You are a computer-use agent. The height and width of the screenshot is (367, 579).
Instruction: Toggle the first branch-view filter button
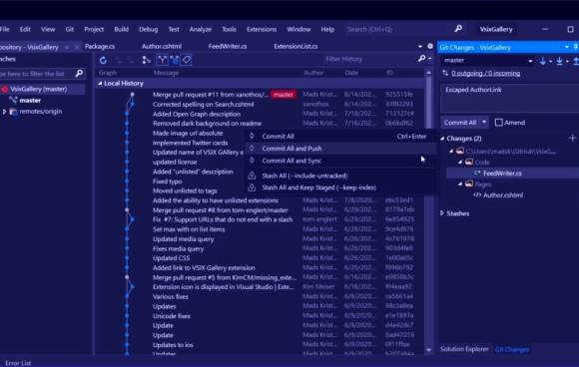coord(162,60)
